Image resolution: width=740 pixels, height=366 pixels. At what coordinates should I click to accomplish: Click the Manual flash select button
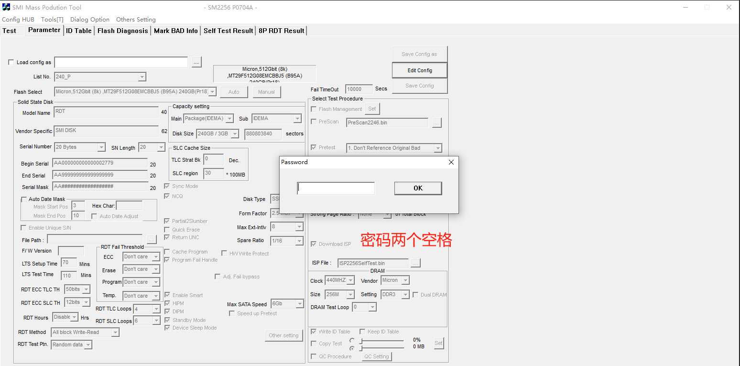tap(267, 92)
